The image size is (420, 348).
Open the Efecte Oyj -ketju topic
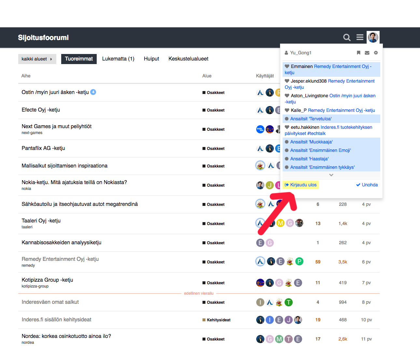[x=41, y=110]
